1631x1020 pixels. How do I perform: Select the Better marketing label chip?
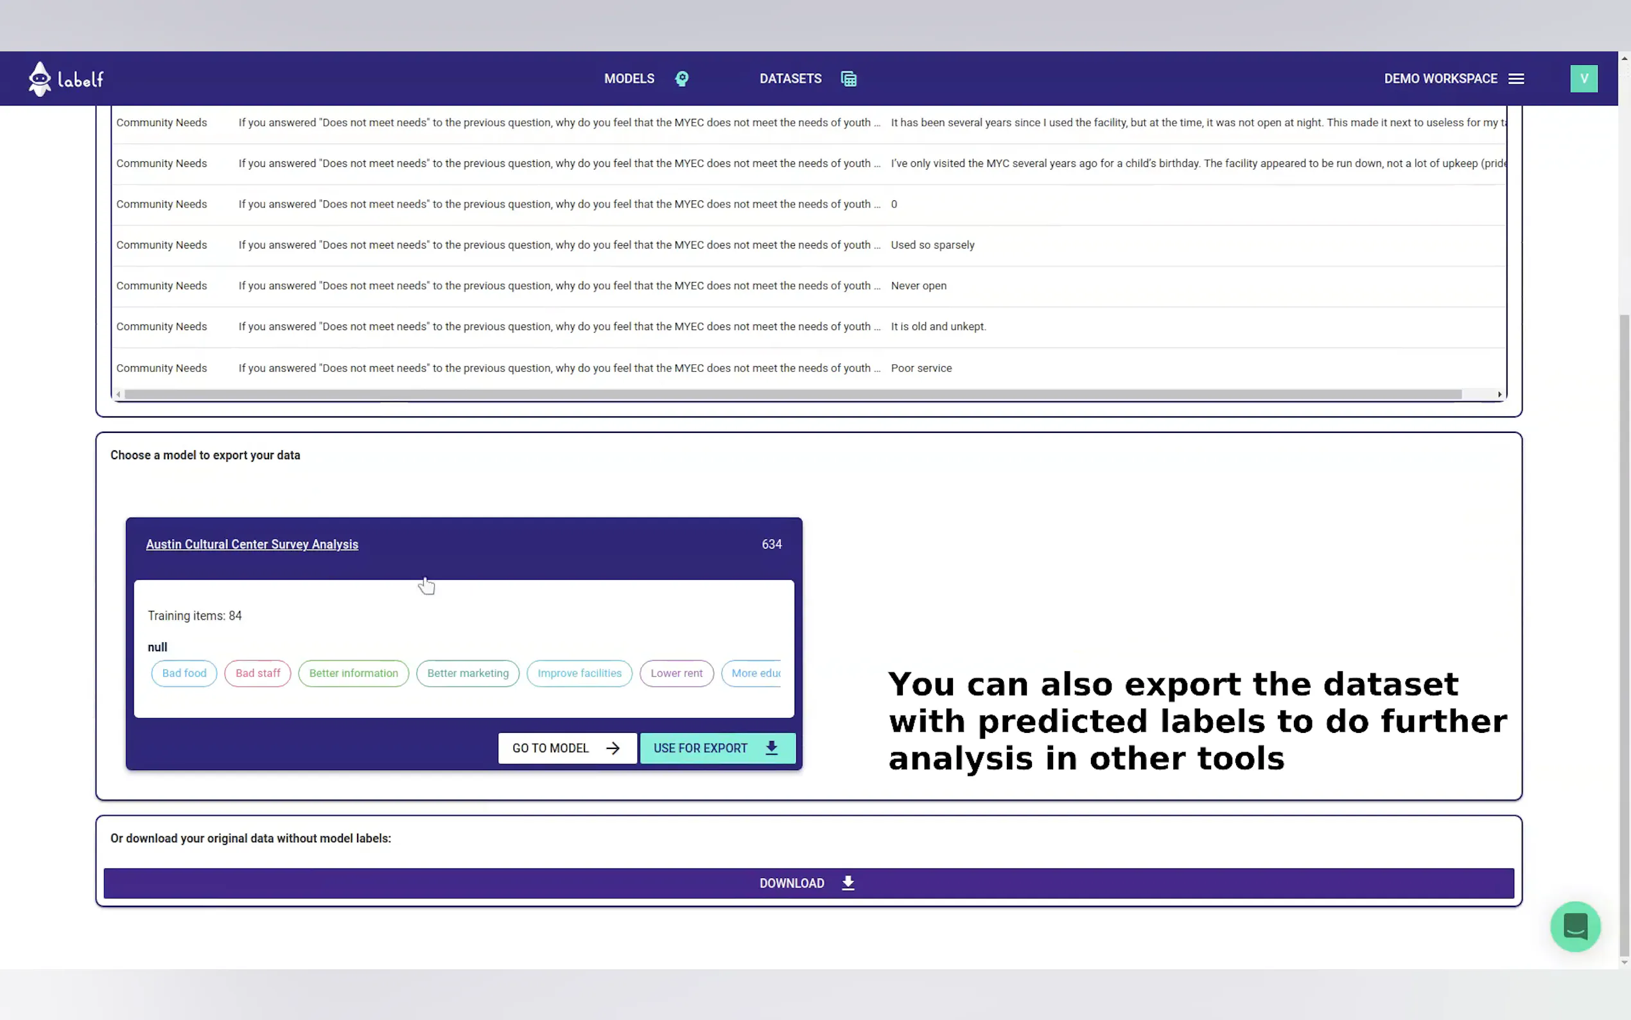point(467,673)
